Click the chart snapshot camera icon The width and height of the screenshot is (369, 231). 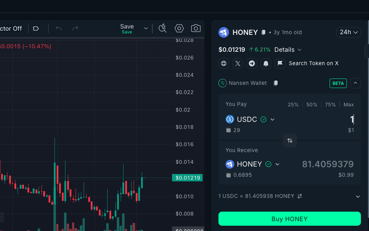point(196,29)
